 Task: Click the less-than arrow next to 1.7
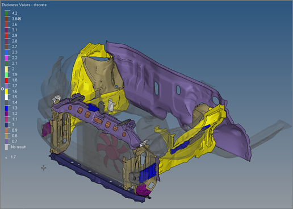click(6, 158)
